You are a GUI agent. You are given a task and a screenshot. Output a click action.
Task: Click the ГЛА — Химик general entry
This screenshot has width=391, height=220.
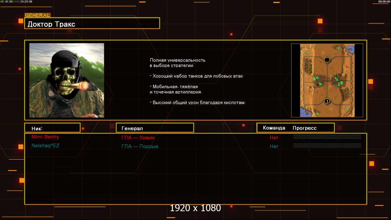point(138,137)
